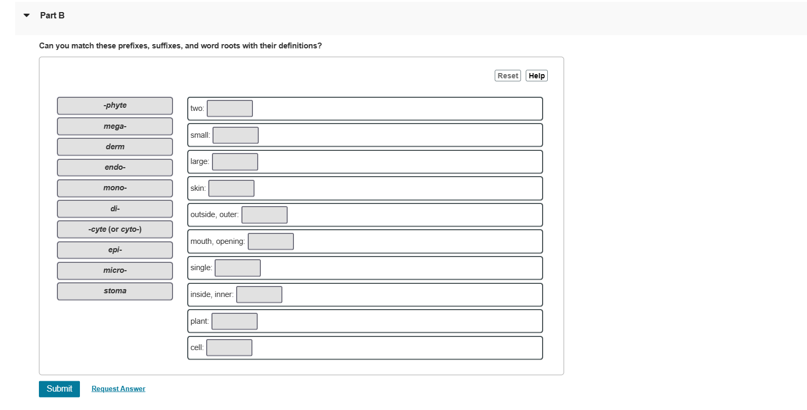The height and width of the screenshot is (410, 807).
Task: Click the answer slot for 'plant:'
Action: point(234,321)
